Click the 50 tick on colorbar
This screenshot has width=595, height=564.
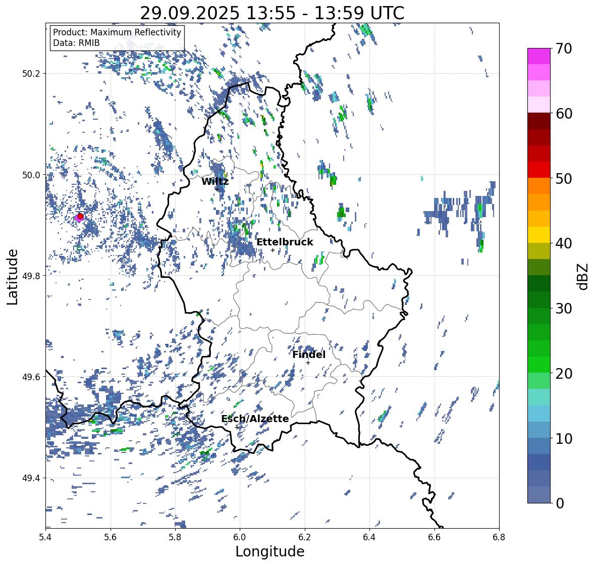pyautogui.click(x=564, y=178)
